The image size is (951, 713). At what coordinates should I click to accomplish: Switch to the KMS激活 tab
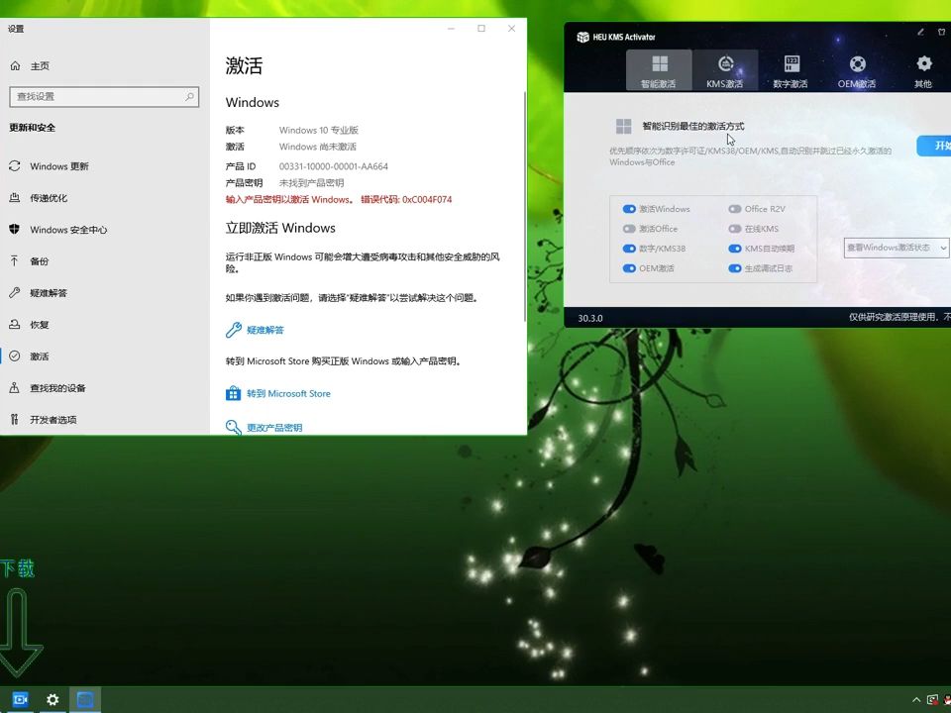click(725, 69)
